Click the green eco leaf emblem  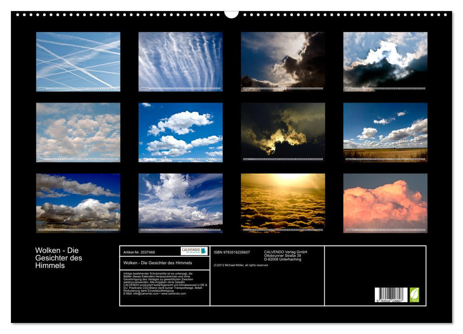point(415,295)
